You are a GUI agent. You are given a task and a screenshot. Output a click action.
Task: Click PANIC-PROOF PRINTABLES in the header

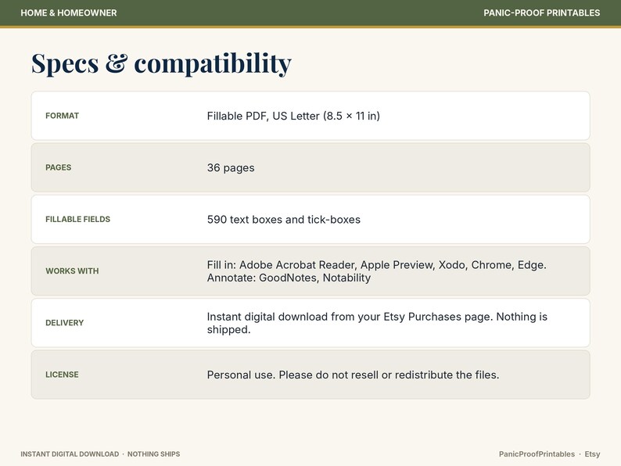pos(541,13)
